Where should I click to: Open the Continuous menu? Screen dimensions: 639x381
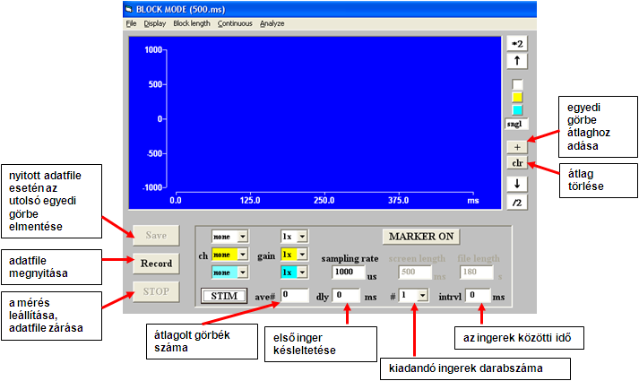(235, 23)
